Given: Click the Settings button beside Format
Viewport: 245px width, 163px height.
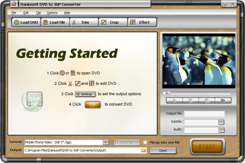Looking at the screenshot, I should pos(127,142).
